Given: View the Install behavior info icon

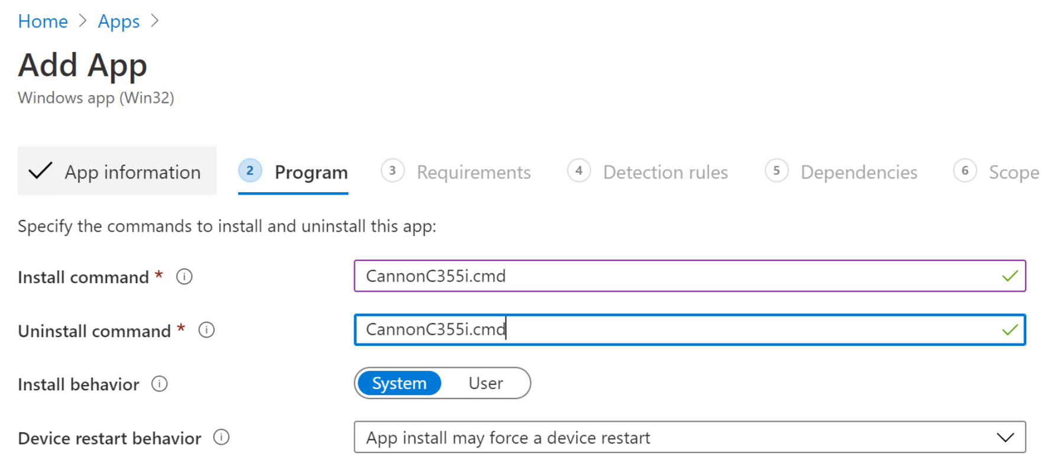Looking at the screenshot, I should click(159, 384).
